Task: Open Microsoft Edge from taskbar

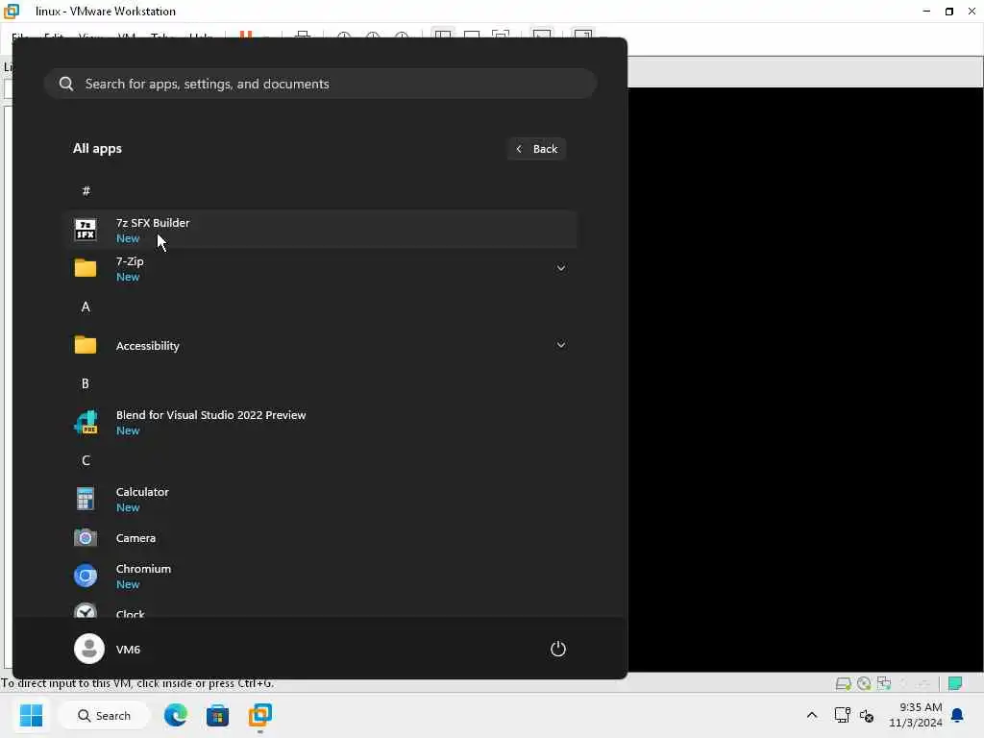Action: pos(176,715)
